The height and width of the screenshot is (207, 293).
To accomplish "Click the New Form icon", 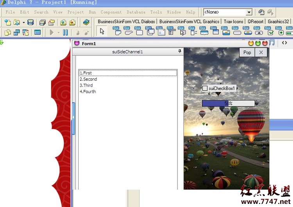I will point(38,32).
